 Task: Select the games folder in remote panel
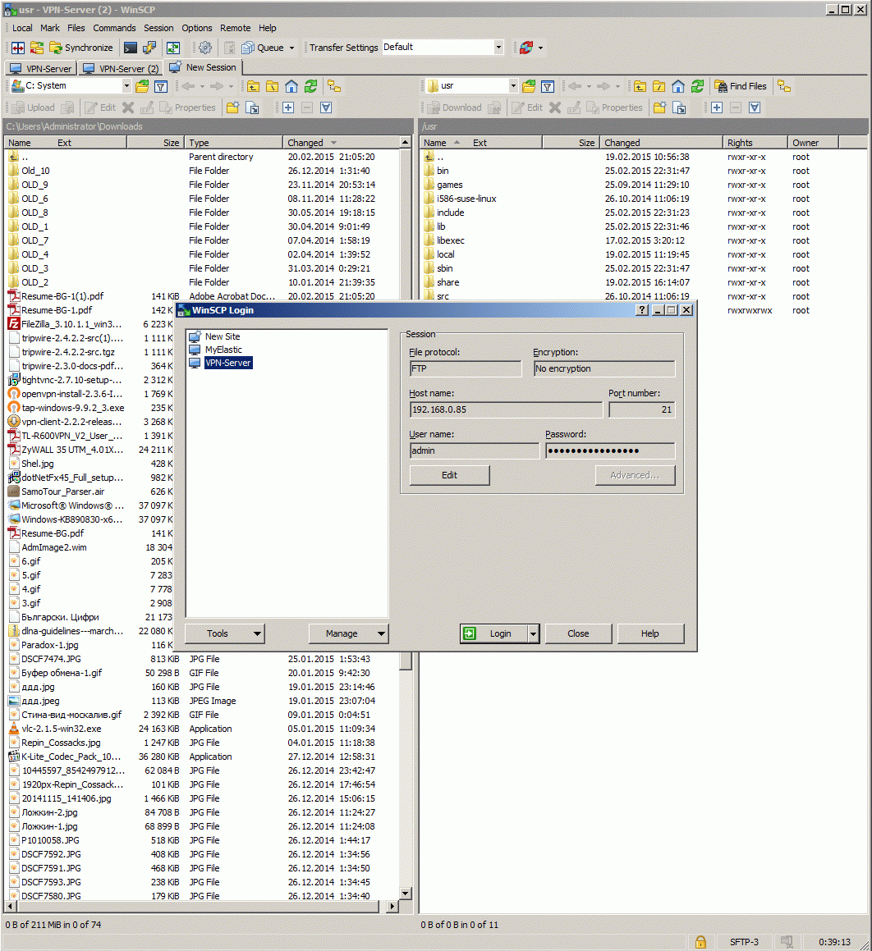click(450, 185)
